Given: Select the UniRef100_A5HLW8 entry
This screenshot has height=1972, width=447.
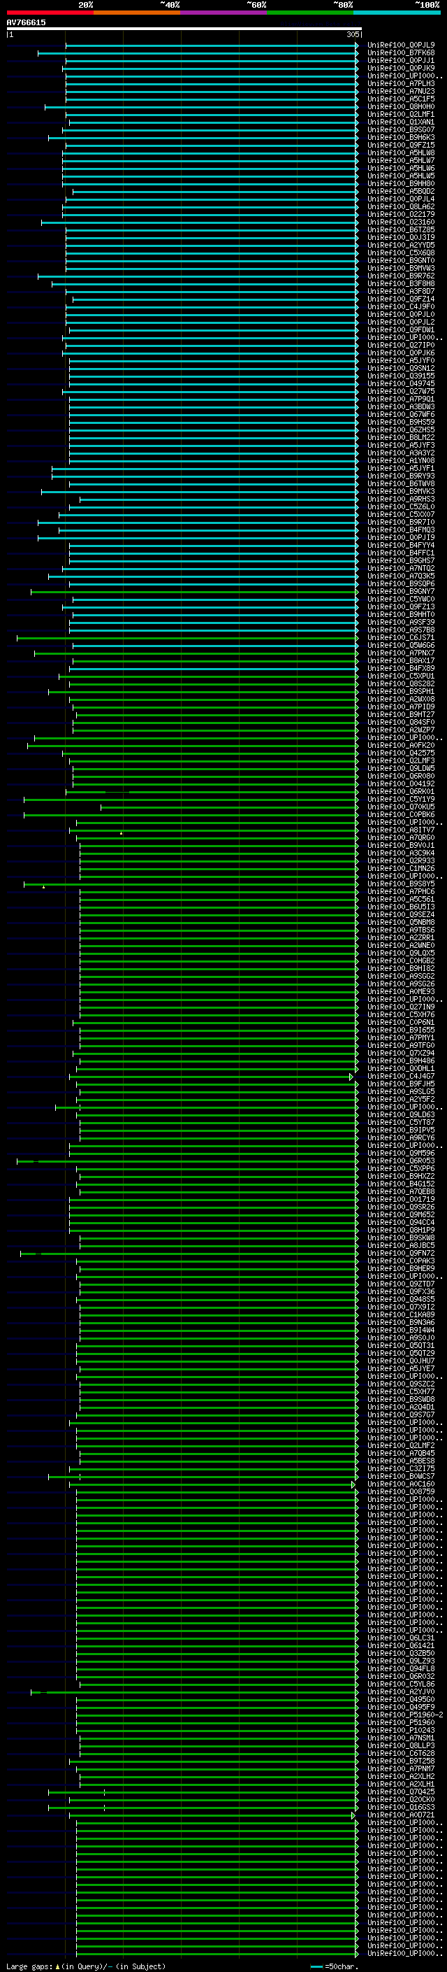Looking at the screenshot, I should 401,153.
